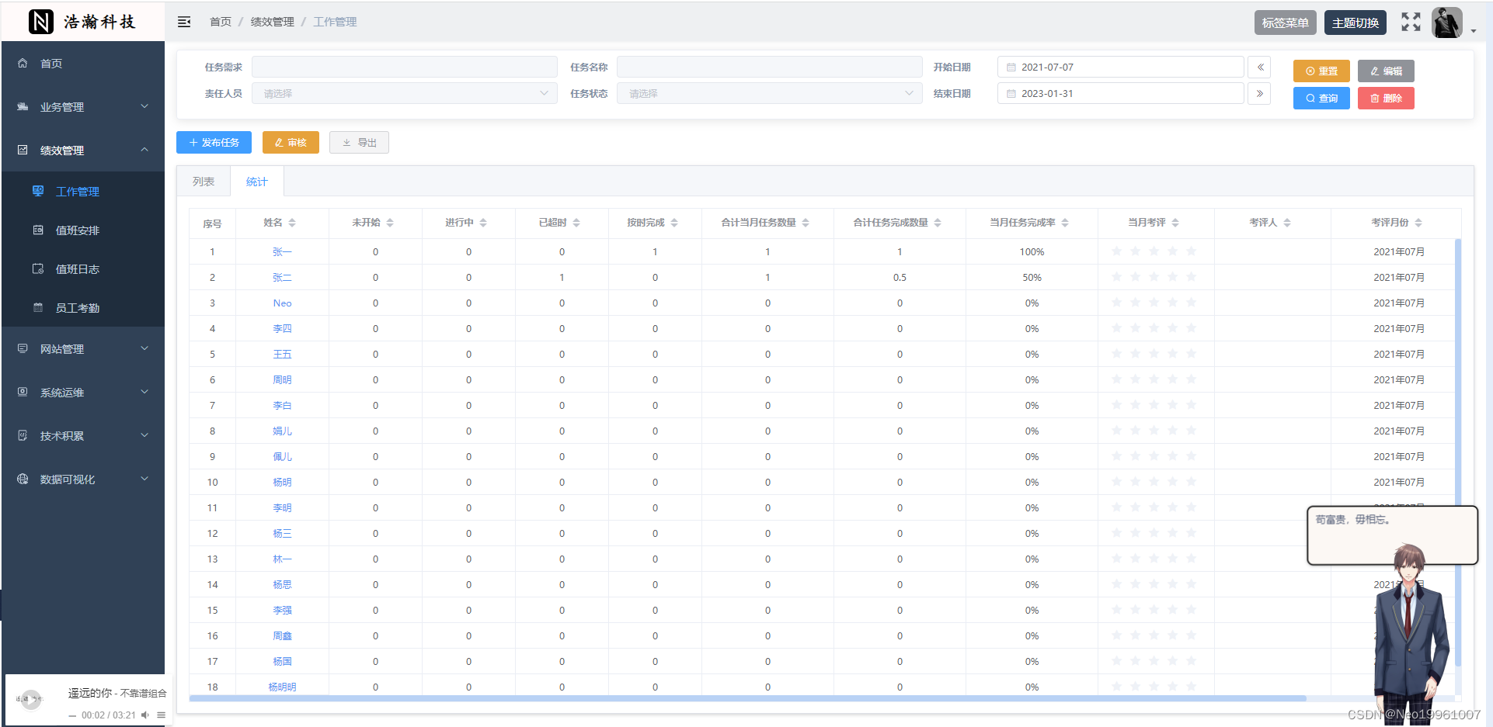Viewport: 1493px width, 727px height.
Task: Open the 开始日期 calendar picker icon
Action: pos(1011,67)
